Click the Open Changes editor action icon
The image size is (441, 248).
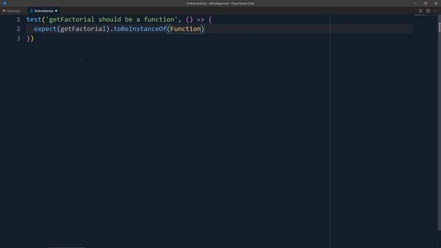pyautogui.click(x=420, y=11)
